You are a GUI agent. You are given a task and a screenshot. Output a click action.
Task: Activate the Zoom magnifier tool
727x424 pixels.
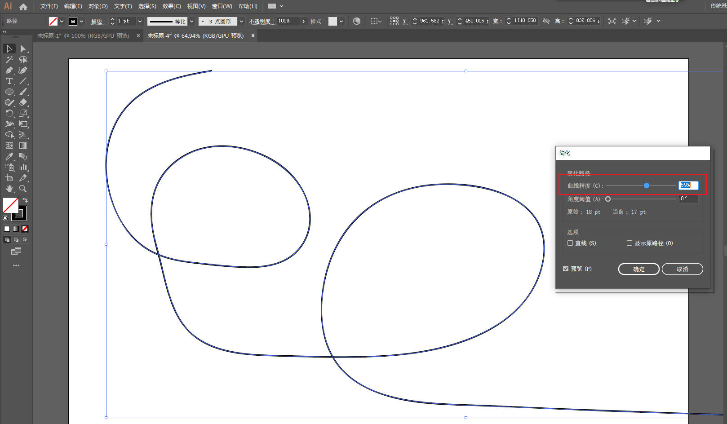pyautogui.click(x=23, y=189)
